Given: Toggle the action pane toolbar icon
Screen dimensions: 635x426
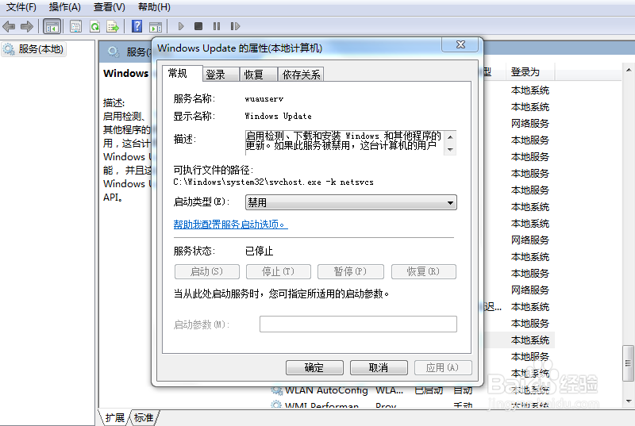Looking at the screenshot, I should [x=156, y=27].
